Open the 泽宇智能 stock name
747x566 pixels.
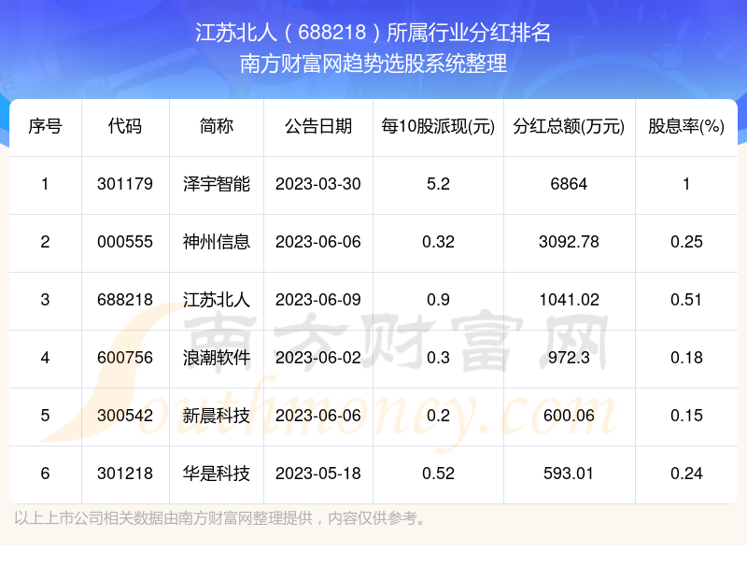(217, 184)
